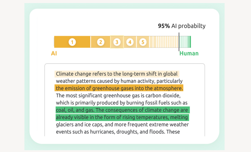The image size is (251, 152).
Task: Select segment 2 on the AI probability scale
Action: [100, 42]
